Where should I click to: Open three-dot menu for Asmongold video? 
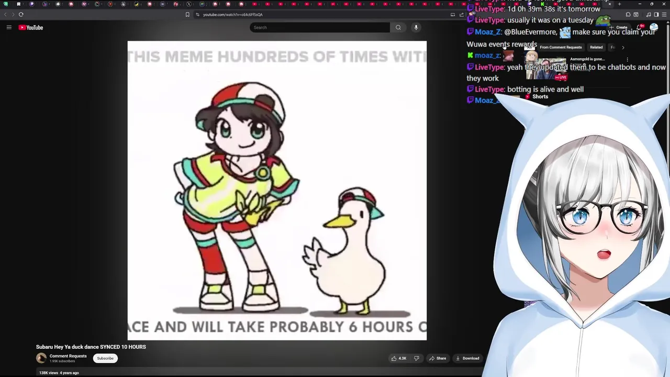click(x=627, y=60)
